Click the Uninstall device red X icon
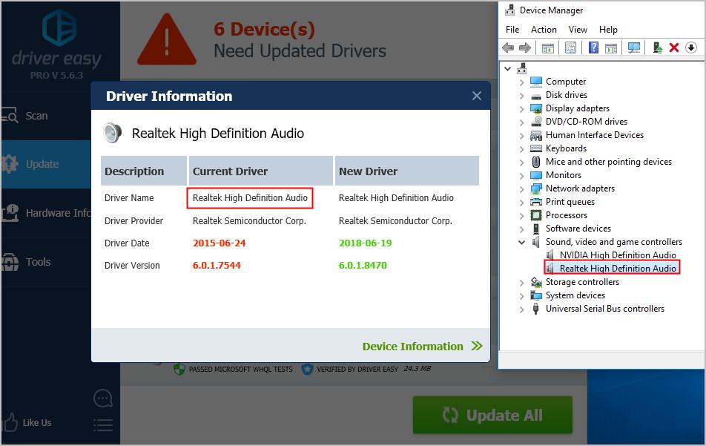The width and height of the screenshot is (706, 446). (x=676, y=47)
